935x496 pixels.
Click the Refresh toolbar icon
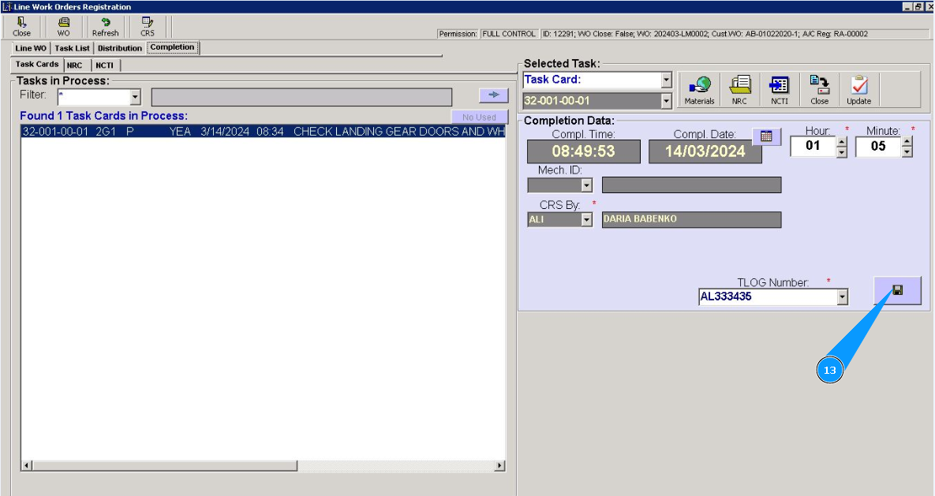click(105, 27)
